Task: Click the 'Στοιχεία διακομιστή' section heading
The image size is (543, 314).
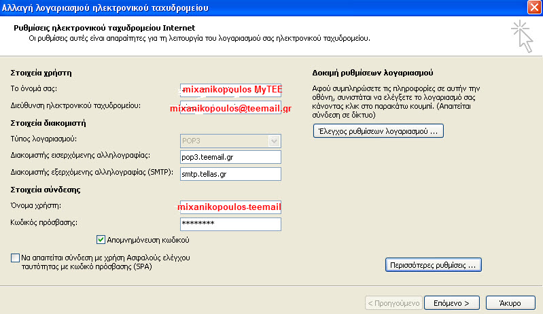Action: [x=48, y=123]
